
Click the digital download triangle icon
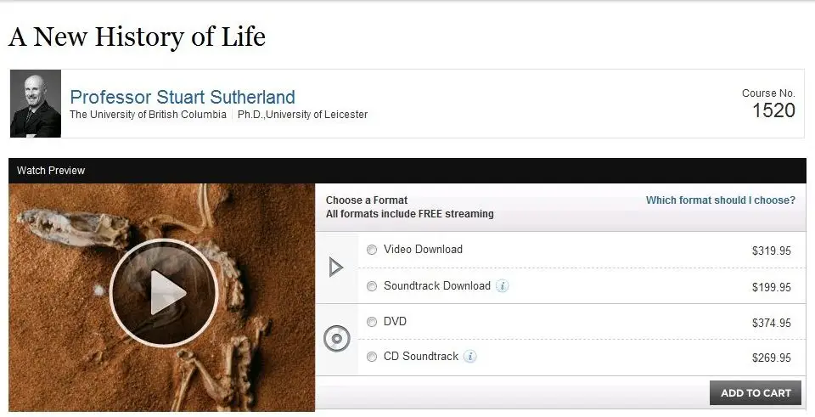click(336, 268)
